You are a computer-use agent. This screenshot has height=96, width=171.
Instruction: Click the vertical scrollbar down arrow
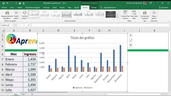(170, 91)
